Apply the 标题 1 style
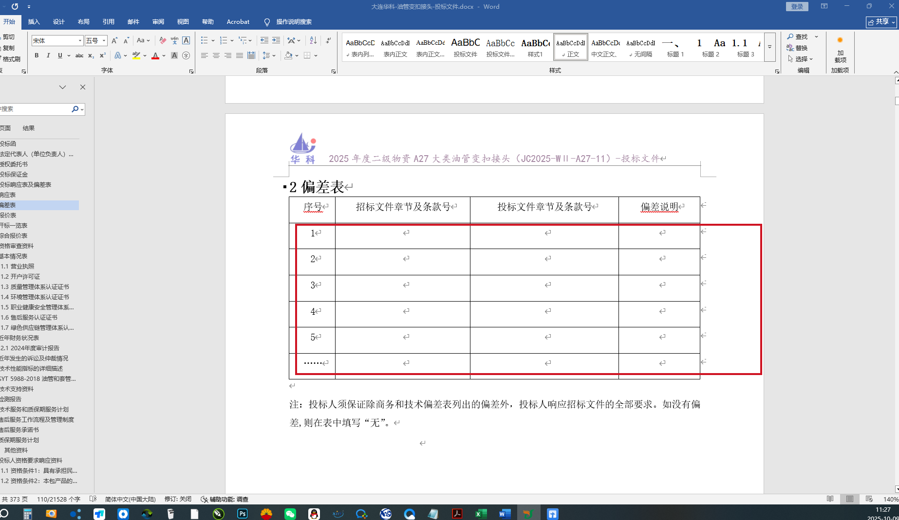The height and width of the screenshot is (520, 899). 675,47
